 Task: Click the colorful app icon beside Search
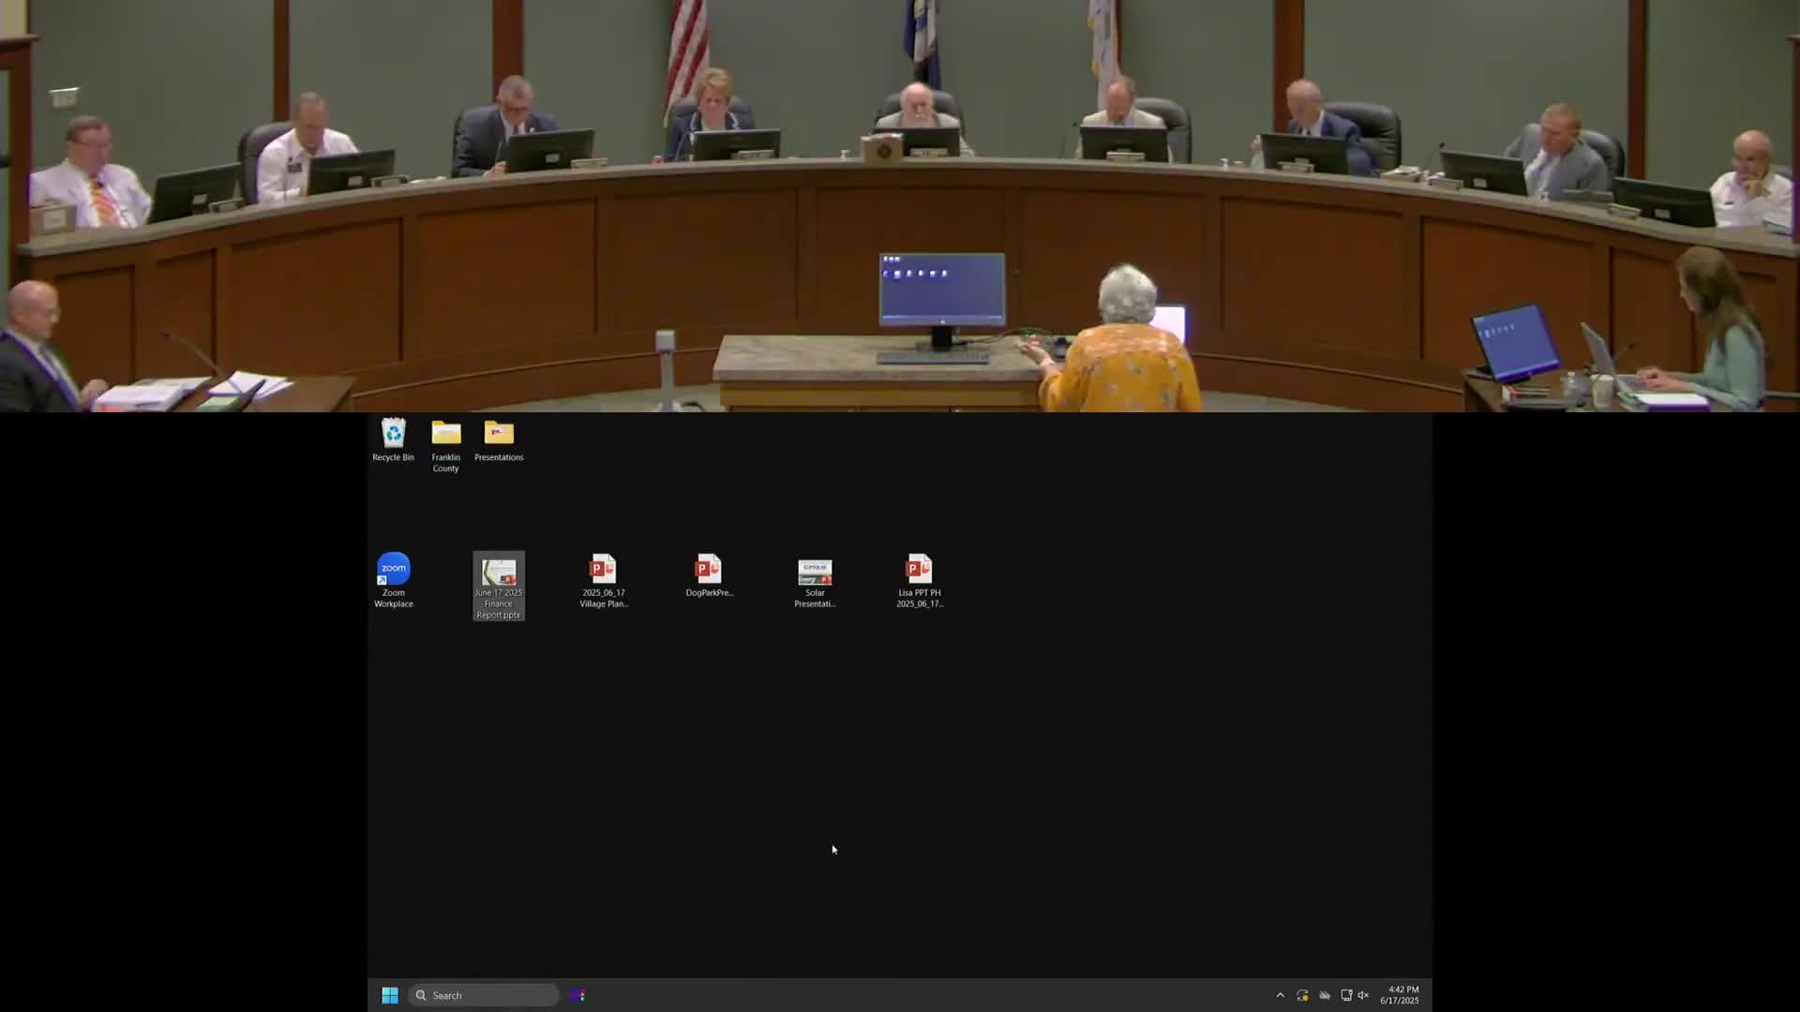577,995
